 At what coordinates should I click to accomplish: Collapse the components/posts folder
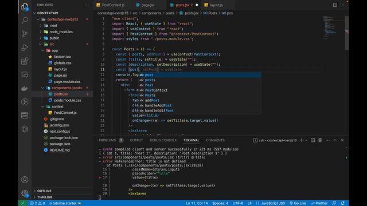pyautogui.click(x=42, y=88)
